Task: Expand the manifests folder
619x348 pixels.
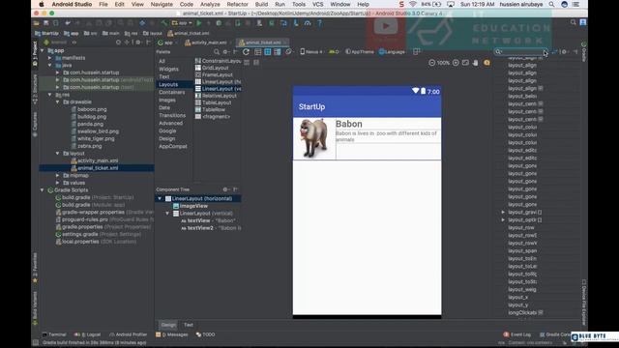Action: tap(49, 58)
